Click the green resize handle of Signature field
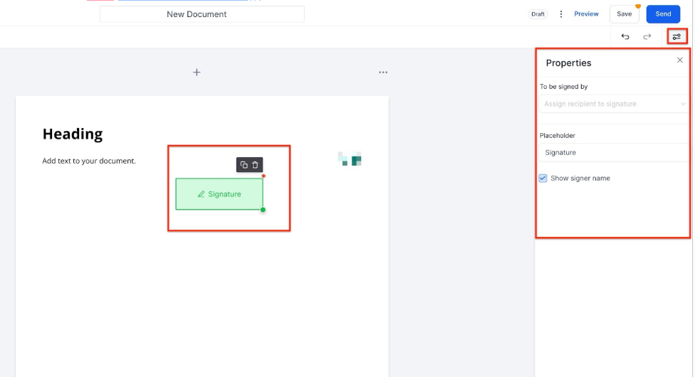695x377 pixels. click(263, 210)
